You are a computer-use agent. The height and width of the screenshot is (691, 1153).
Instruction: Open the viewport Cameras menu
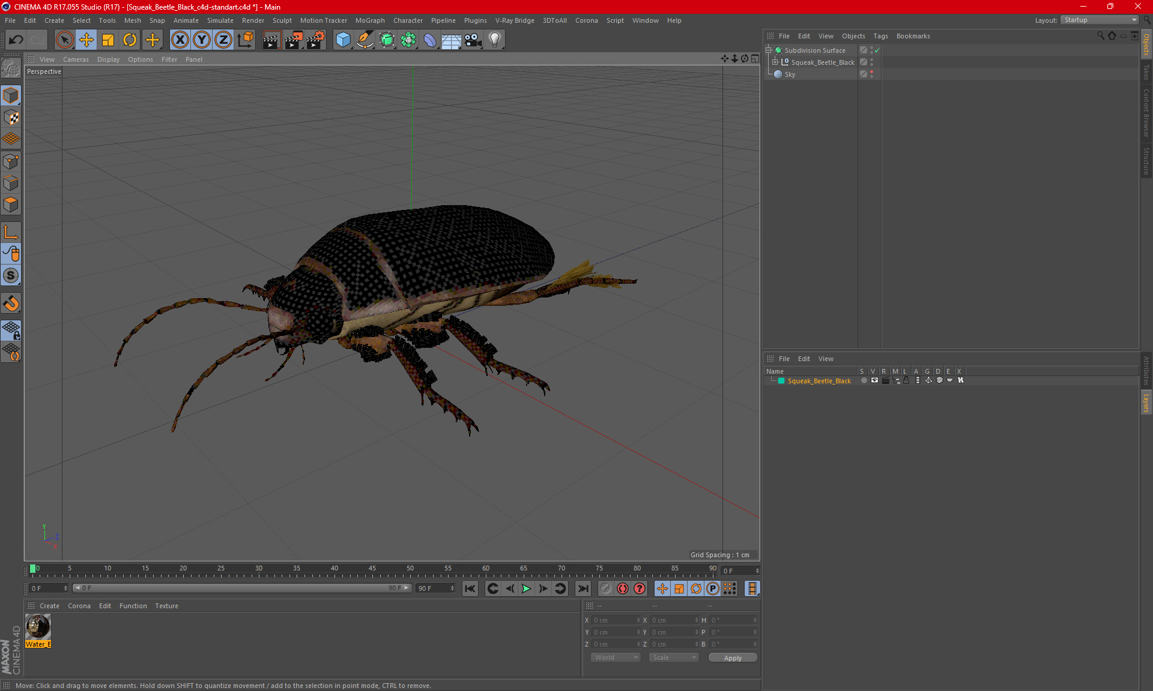click(76, 59)
